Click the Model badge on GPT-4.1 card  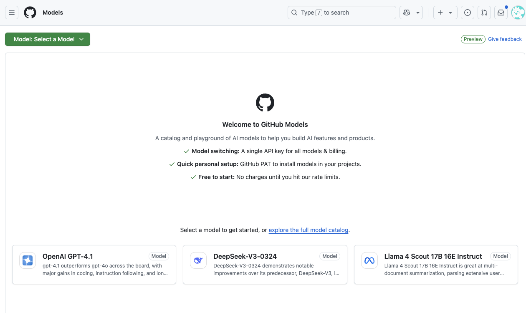[x=159, y=256]
